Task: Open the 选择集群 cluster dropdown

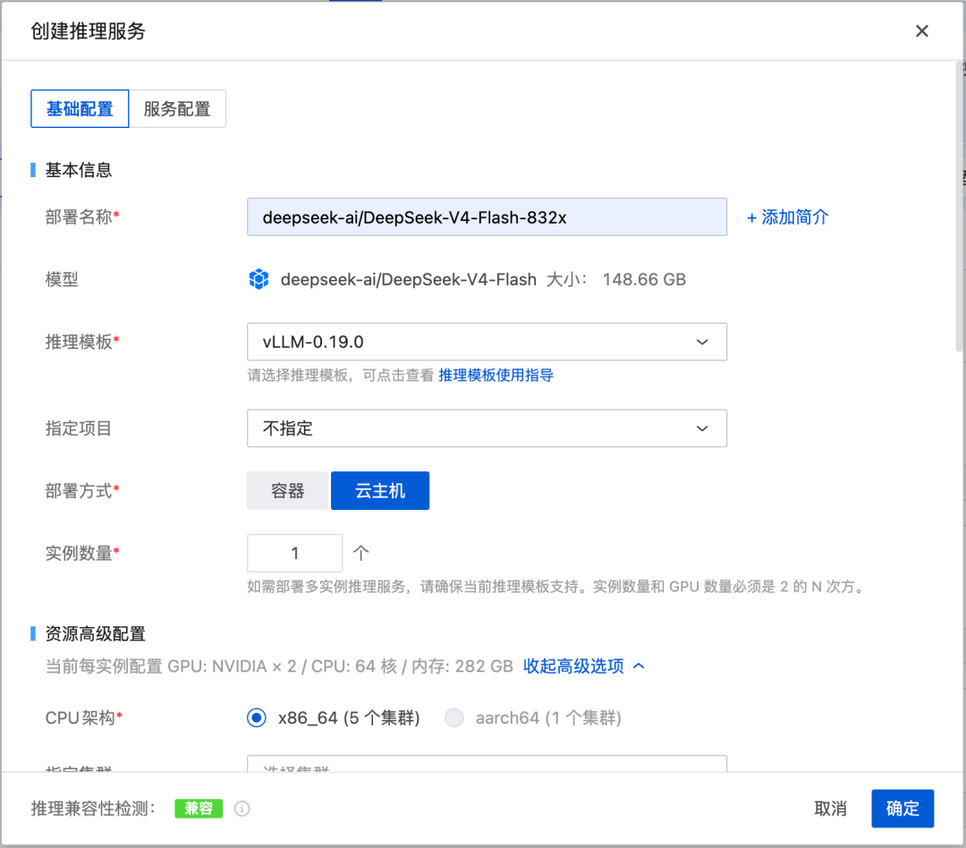Action: coord(487,767)
